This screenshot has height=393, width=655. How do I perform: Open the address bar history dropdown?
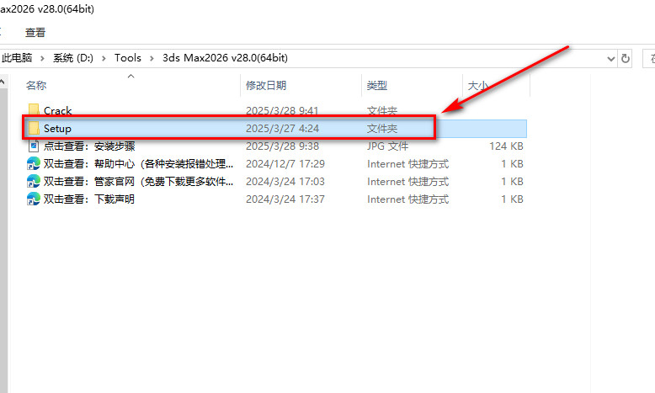(x=610, y=58)
